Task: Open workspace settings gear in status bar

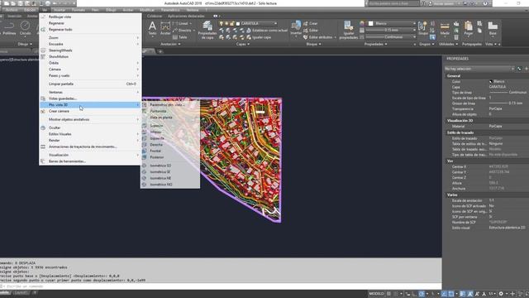Action: pyautogui.click(x=502, y=294)
